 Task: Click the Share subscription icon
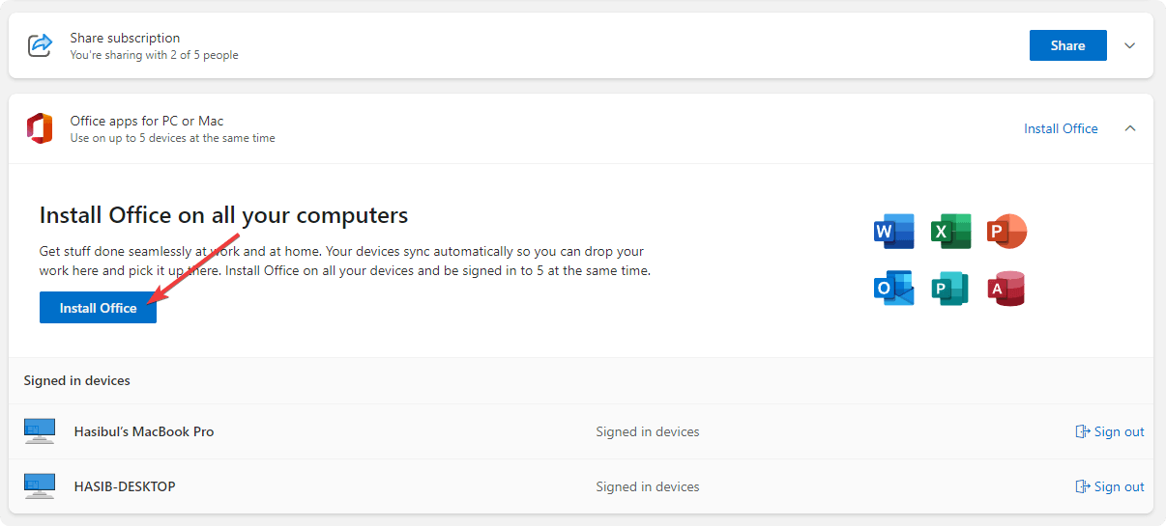click(40, 45)
